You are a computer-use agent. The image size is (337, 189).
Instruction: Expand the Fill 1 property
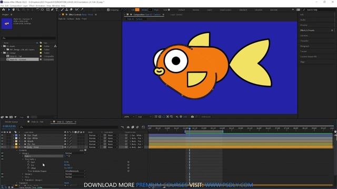click(x=23, y=177)
